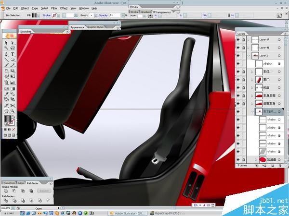This screenshot has height=216, width=289.
Task: Click the Stroke link in control bar
Action: click(47, 15)
